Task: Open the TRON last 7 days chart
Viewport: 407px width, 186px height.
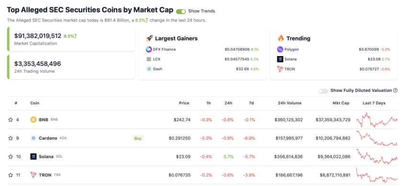Action: [377, 175]
